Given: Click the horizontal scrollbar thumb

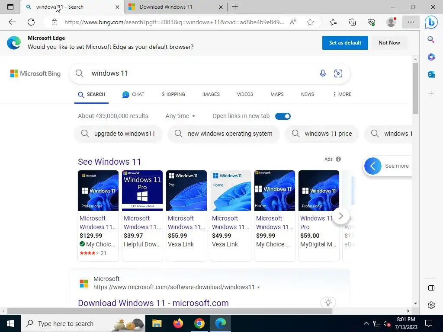Looking at the screenshot, I should pyautogui.click(x=170, y=311).
